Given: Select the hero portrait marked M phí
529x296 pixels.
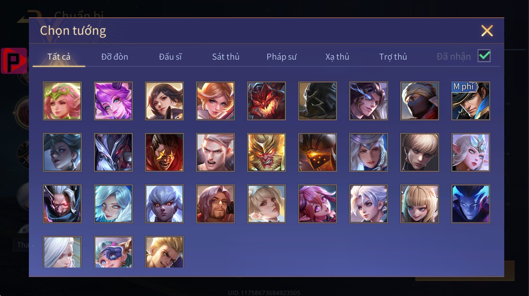Looking at the screenshot, I should tap(471, 101).
